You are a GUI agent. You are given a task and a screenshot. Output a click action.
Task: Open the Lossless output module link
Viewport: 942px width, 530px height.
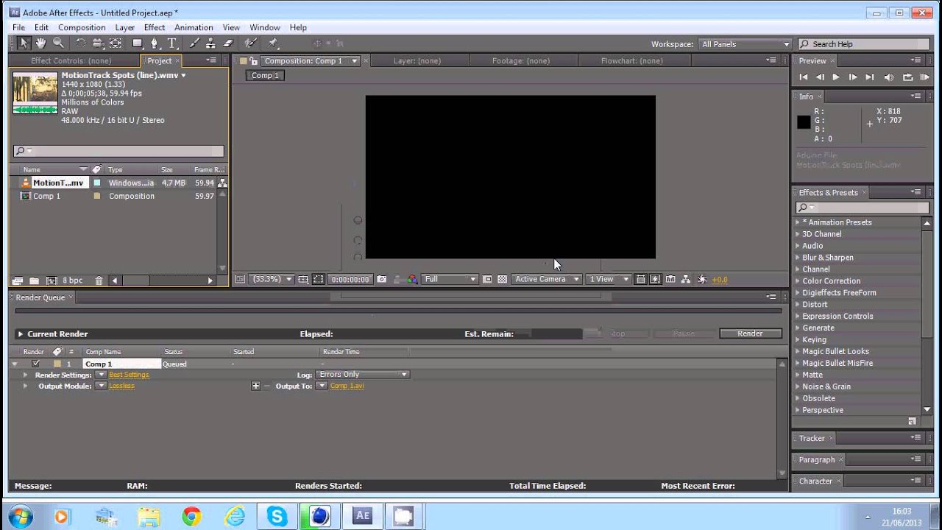pos(121,386)
